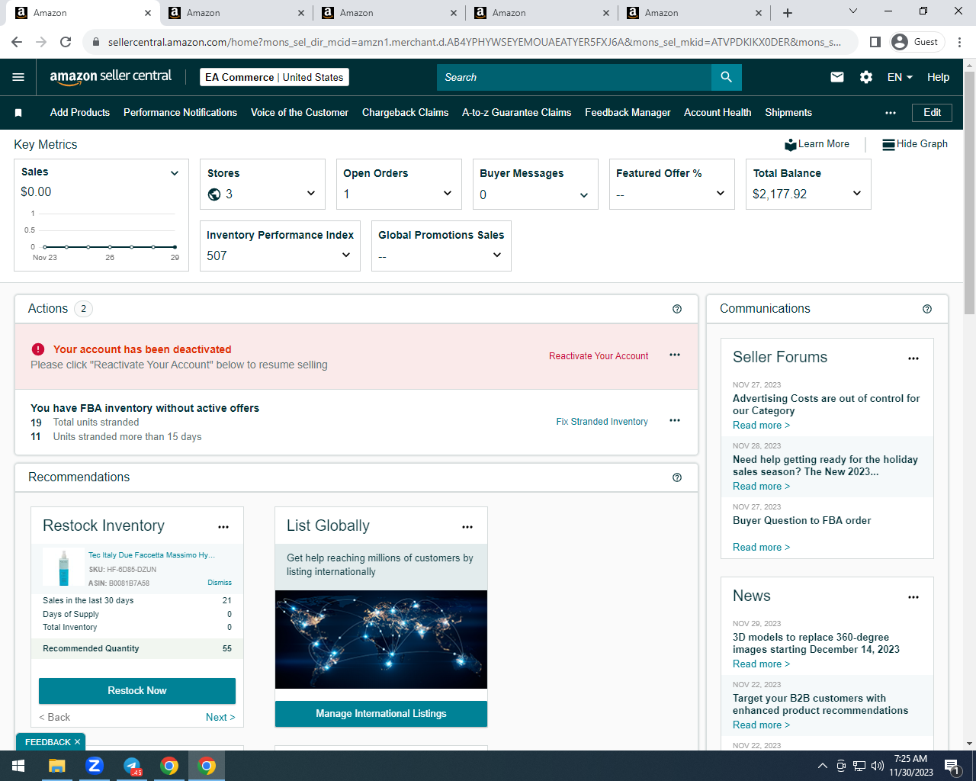
Task: Expand the Featured Offer % dropdown
Action: pyautogui.click(x=721, y=194)
